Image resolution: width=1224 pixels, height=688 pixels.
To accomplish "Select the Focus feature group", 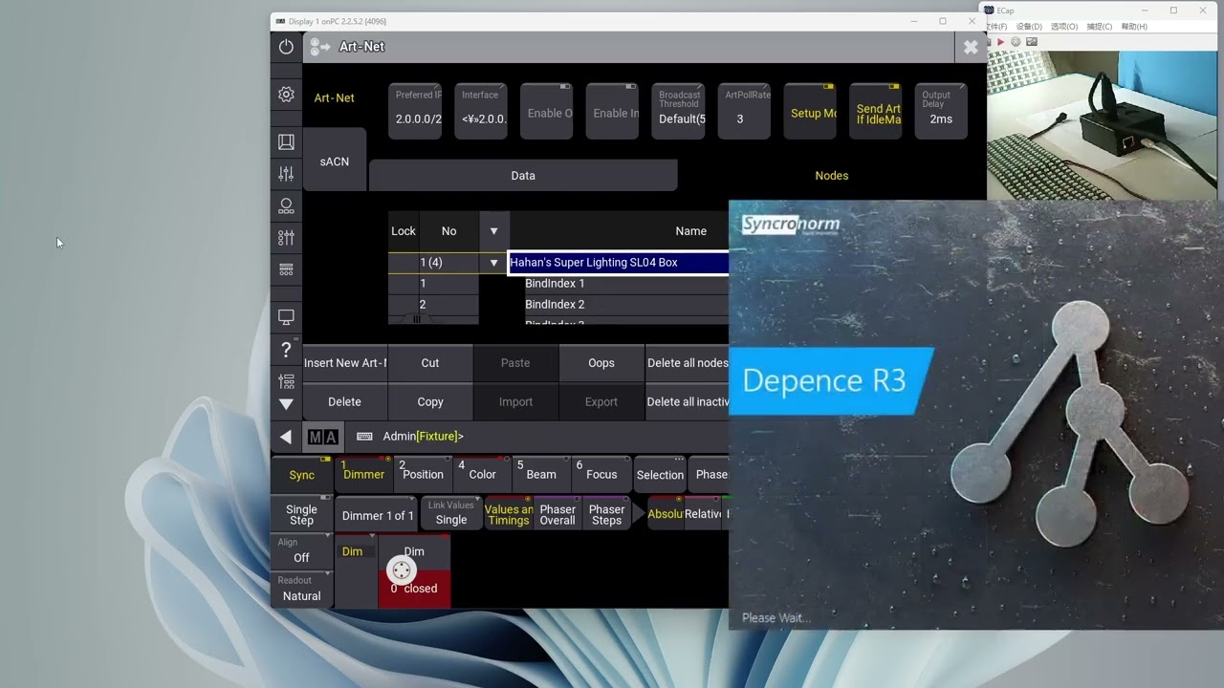I will [600, 474].
